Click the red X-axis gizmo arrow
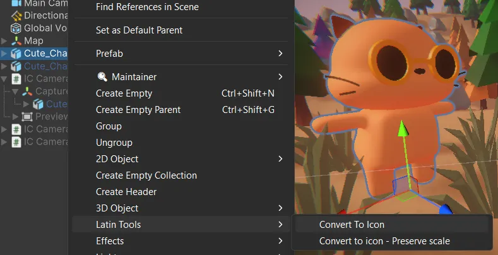Image resolution: width=498 pixels, height=255 pixels. [x=341, y=211]
